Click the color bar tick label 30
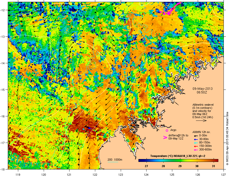Viewport: 229px width, 177px height. [x=197, y=166]
